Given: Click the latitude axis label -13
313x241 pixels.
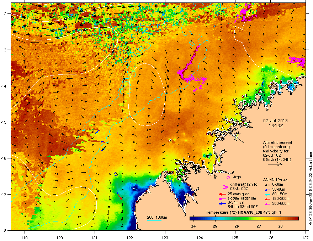Looking at the screenshot, I should [4, 50].
